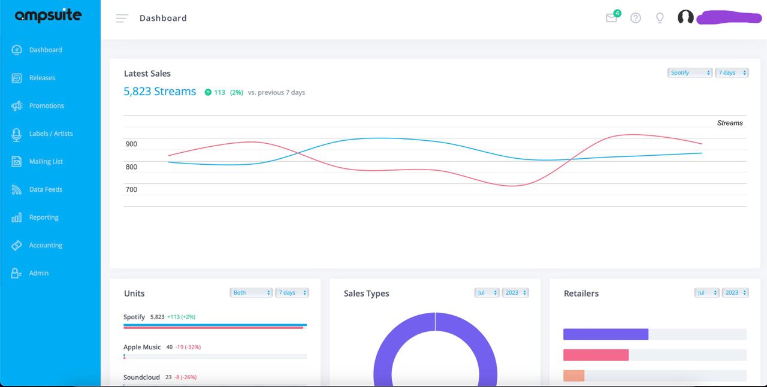The width and height of the screenshot is (767, 387).
Task: Click the '+113 (+2%)' Spotify change value
Action: [x=182, y=317]
